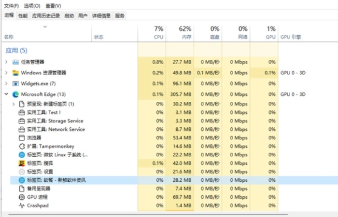
Task: Expand the Windows 资源管理器 process group
Action: 6,73
